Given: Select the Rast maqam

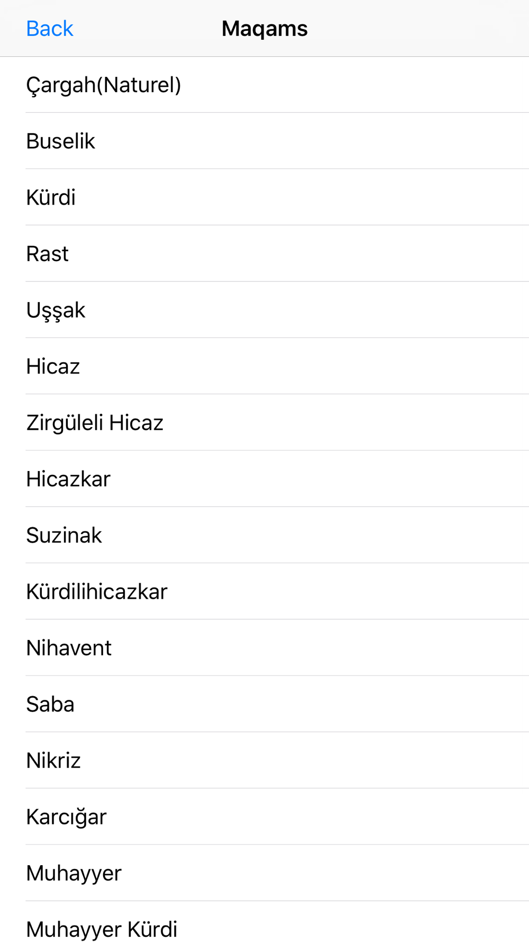Looking at the screenshot, I should point(264,253).
